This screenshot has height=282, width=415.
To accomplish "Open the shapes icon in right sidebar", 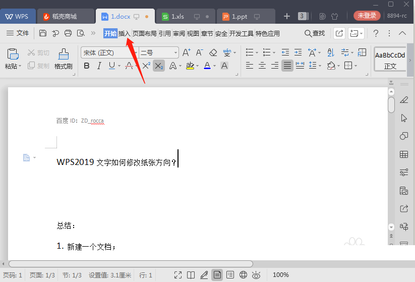I will point(404,136).
